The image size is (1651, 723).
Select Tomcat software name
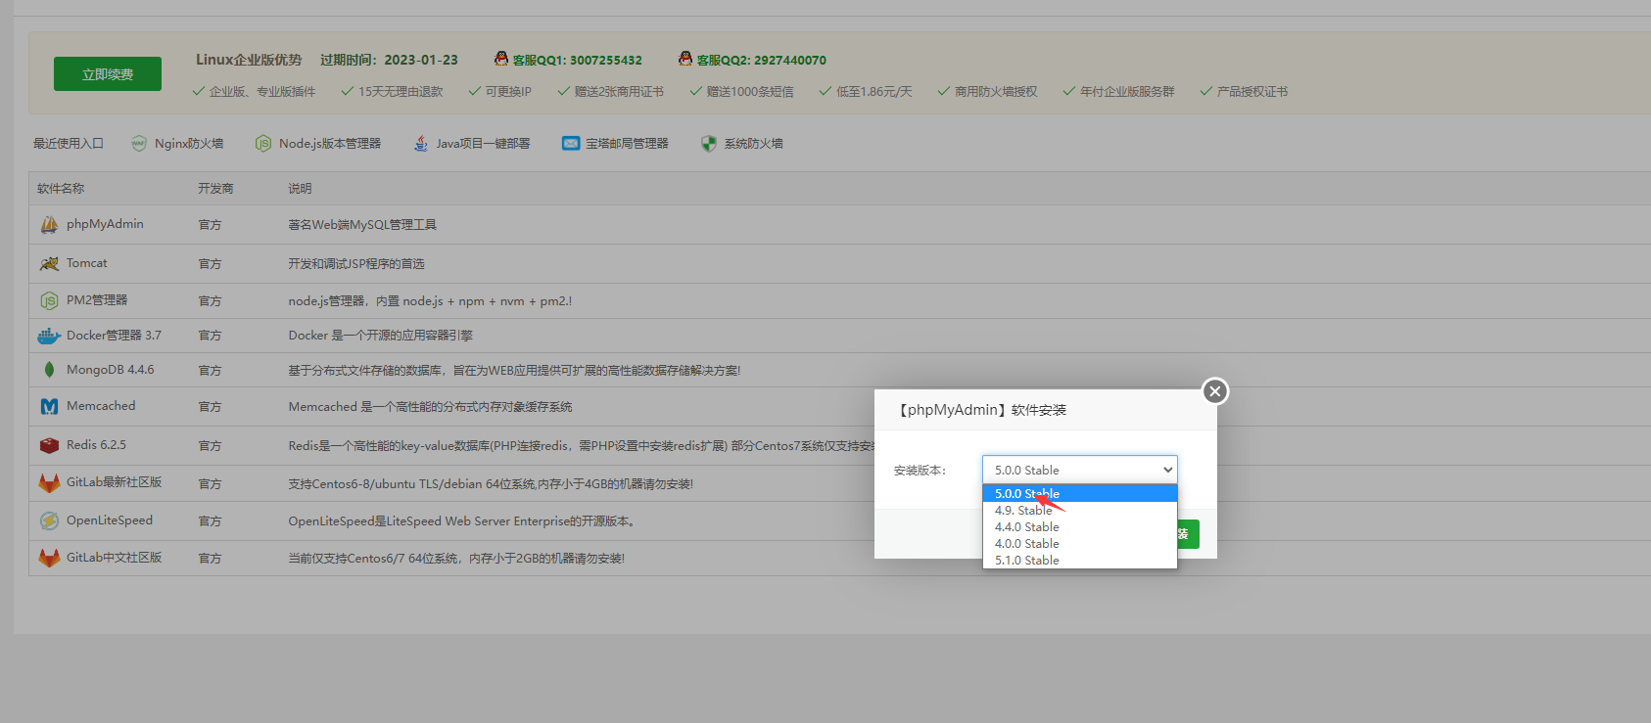87,263
